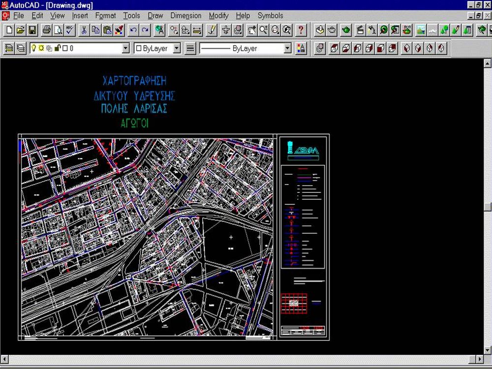Click the Redo arrow icon
492x369 pixels.
point(145,30)
